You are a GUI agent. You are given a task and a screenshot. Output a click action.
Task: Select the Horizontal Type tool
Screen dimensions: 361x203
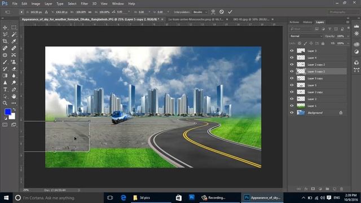click(x=5, y=90)
